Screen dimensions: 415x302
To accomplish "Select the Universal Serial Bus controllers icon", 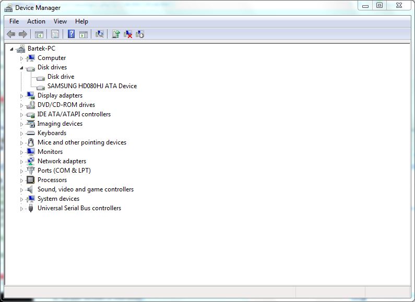I will (x=31, y=208).
